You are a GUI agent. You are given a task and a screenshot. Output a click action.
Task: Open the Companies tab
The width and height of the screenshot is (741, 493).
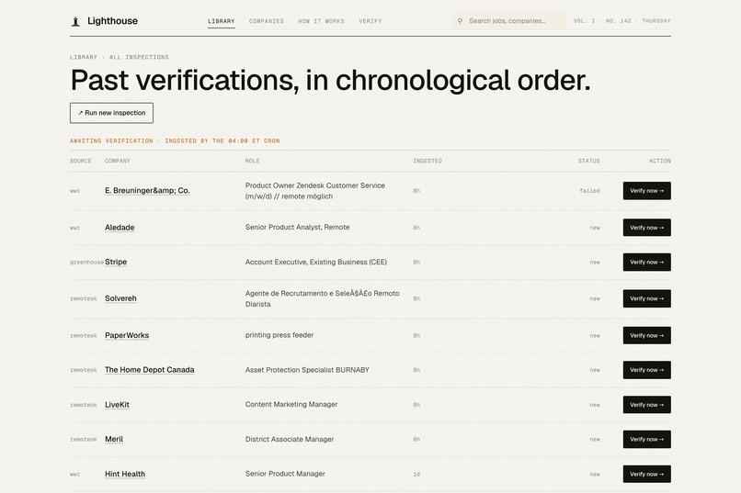(x=267, y=21)
